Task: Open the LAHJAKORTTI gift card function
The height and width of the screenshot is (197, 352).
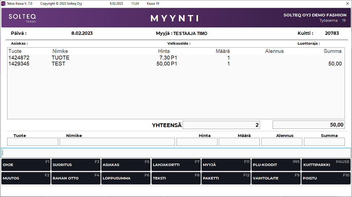Action: (176, 165)
